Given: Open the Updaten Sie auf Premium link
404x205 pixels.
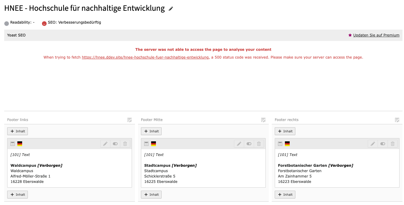Looking at the screenshot, I should [x=376, y=35].
